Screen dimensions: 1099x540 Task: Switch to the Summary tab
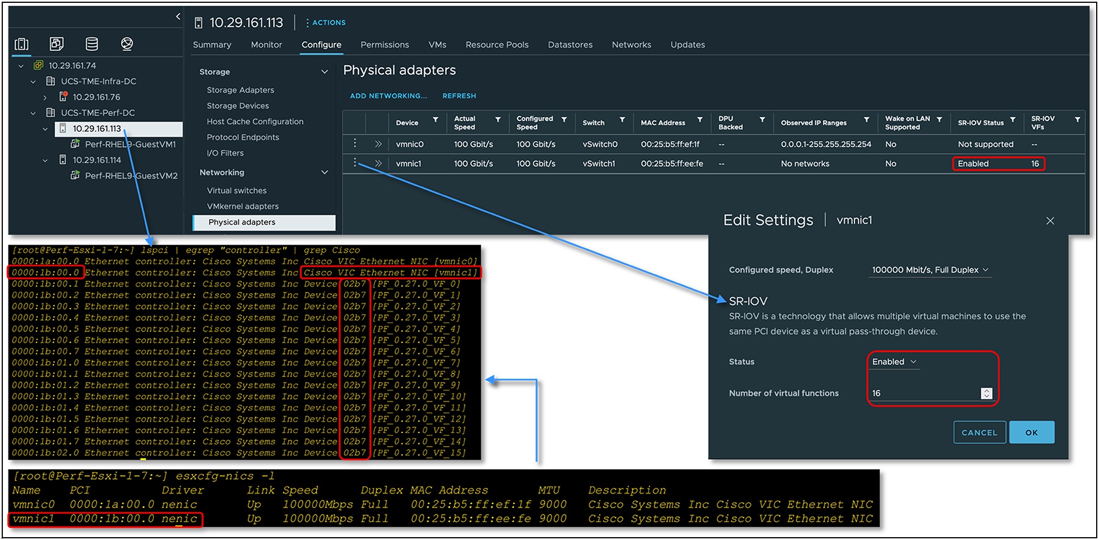click(212, 45)
